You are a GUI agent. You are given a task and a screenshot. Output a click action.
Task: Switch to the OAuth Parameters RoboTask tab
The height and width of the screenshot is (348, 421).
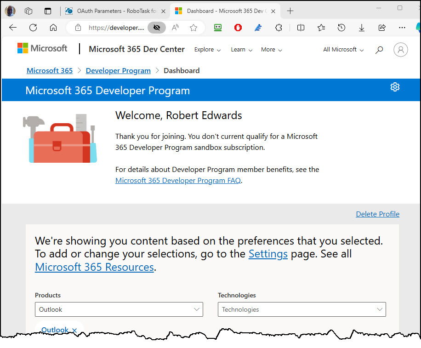115,11
